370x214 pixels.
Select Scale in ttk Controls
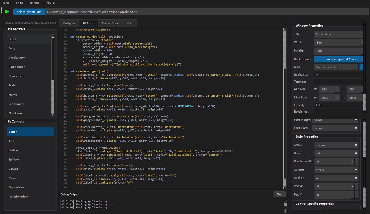pyautogui.click(x=29, y=85)
